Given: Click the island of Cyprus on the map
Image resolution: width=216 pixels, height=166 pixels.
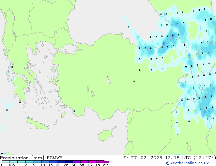Looking at the screenshot, I should [106, 134].
